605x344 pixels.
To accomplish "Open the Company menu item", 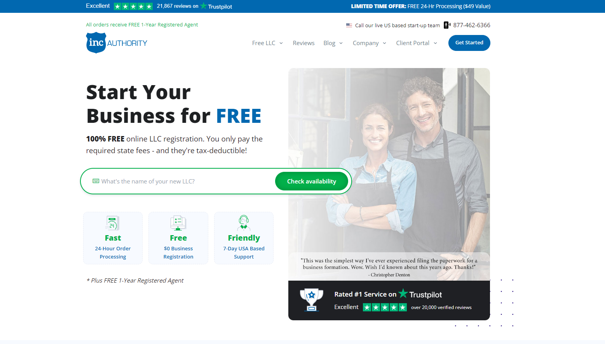I will click(x=366, y=43).
